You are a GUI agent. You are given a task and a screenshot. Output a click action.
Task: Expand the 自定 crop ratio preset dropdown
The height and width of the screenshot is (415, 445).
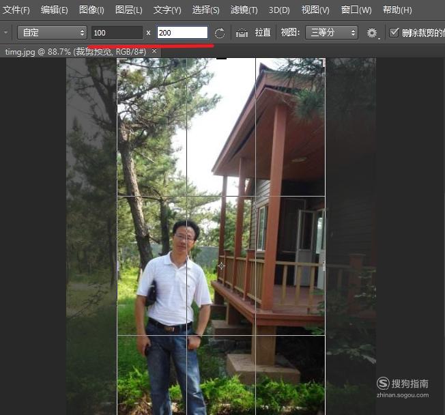pyautogui.click(x=53, y=33)
